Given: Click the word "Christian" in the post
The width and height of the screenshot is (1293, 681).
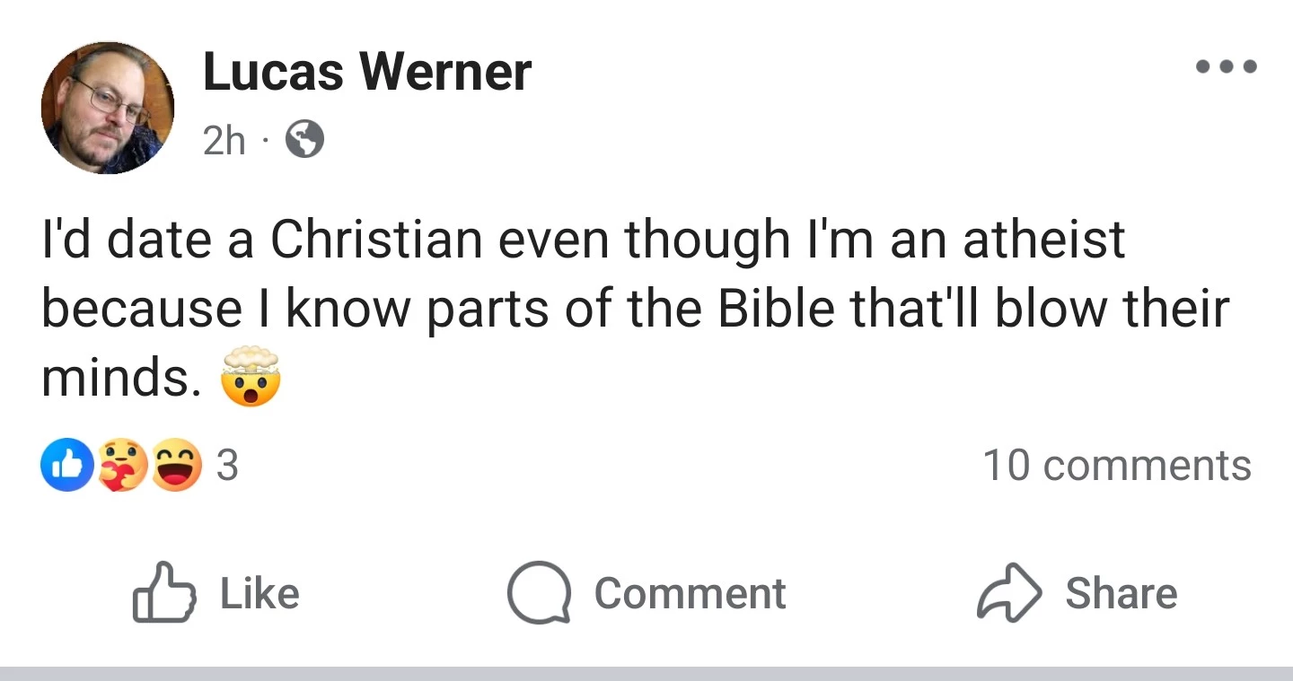Looking at the screenshot, I should click(375, 239).
